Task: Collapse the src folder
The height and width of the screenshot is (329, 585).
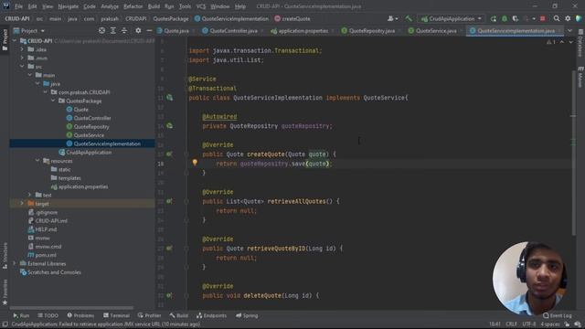Action: coord(22,67)
